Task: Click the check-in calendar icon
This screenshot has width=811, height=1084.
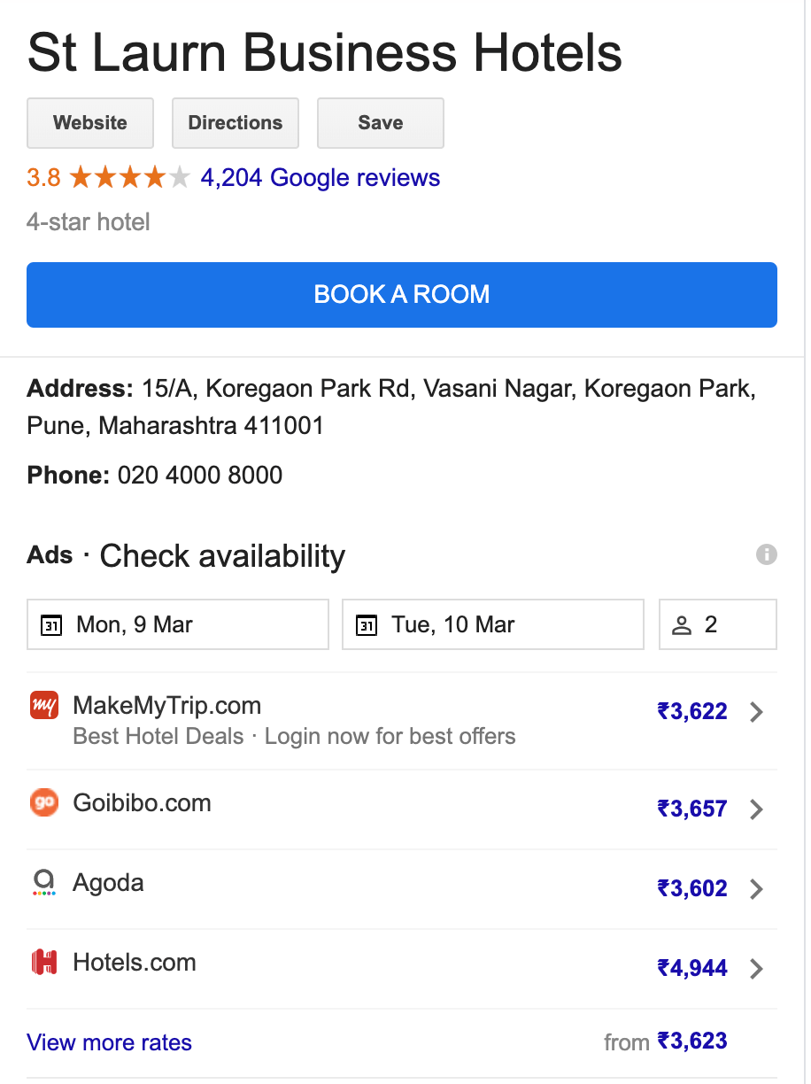Action: point(52,625)
